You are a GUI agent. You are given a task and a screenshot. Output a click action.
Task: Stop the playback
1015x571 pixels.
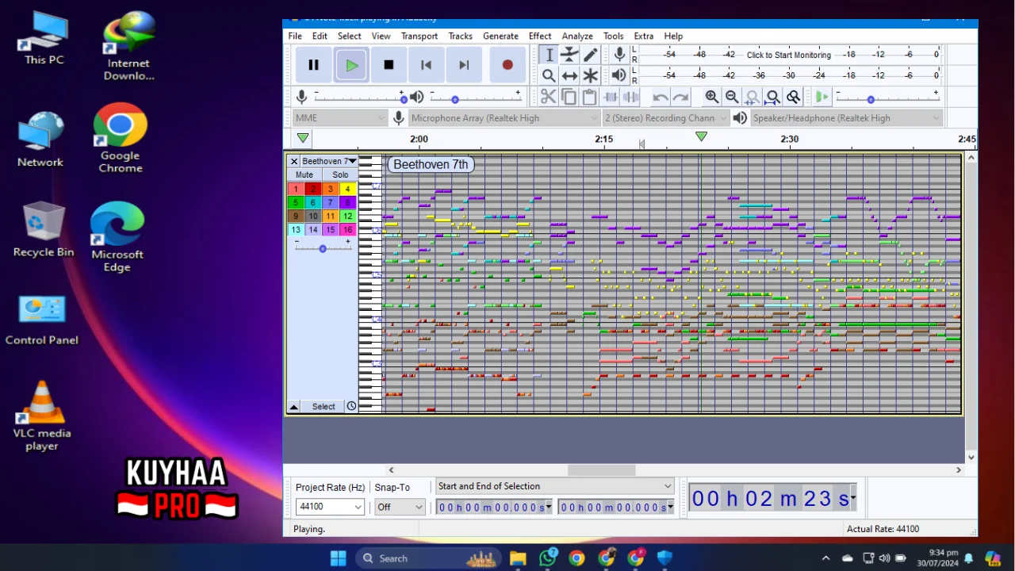coord(389,65)
